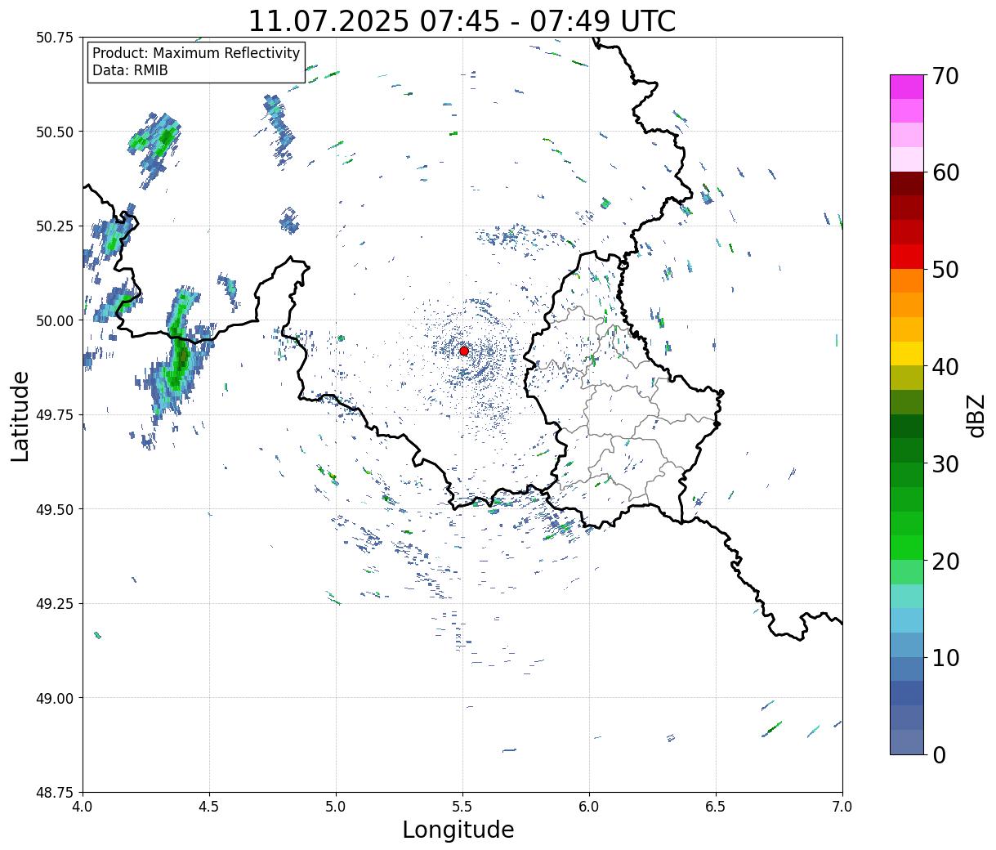Click the yellow colorbar swatch just above 40
996x850 pixels.
point(907,354)
